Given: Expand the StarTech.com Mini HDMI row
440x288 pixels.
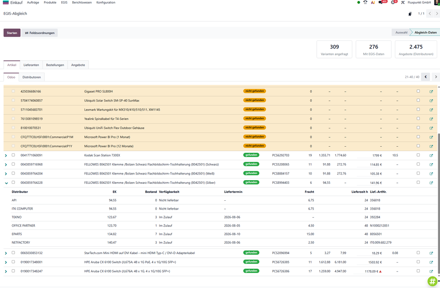Looking at the screenshot, I should coord(6,253).
